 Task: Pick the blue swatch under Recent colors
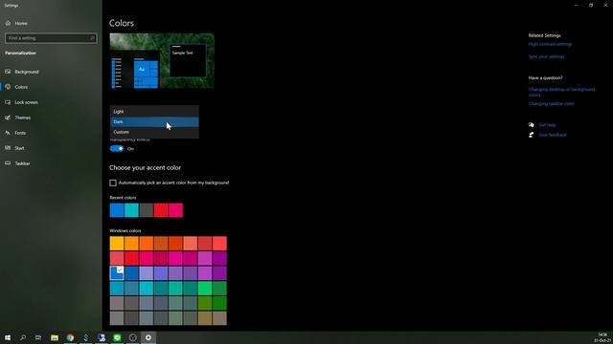[x=117, y=210]
